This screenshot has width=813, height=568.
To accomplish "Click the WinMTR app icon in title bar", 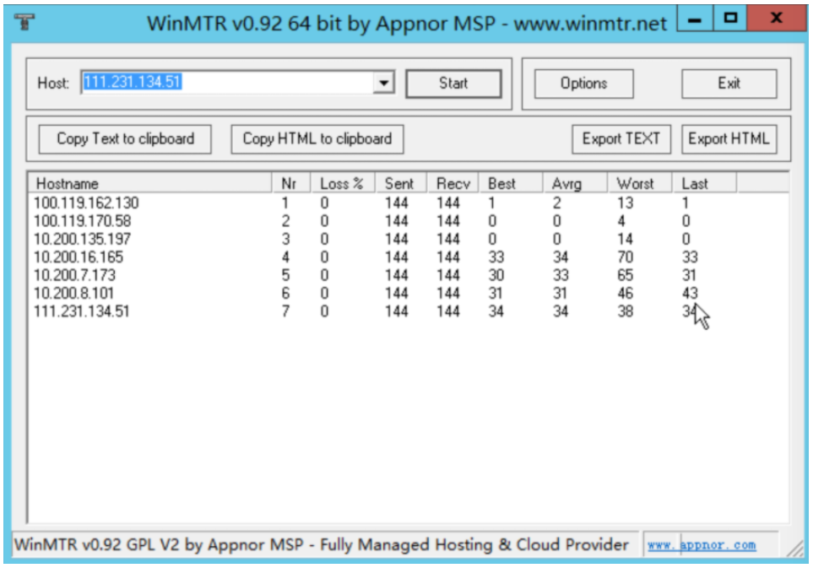I will pos(24,22).
